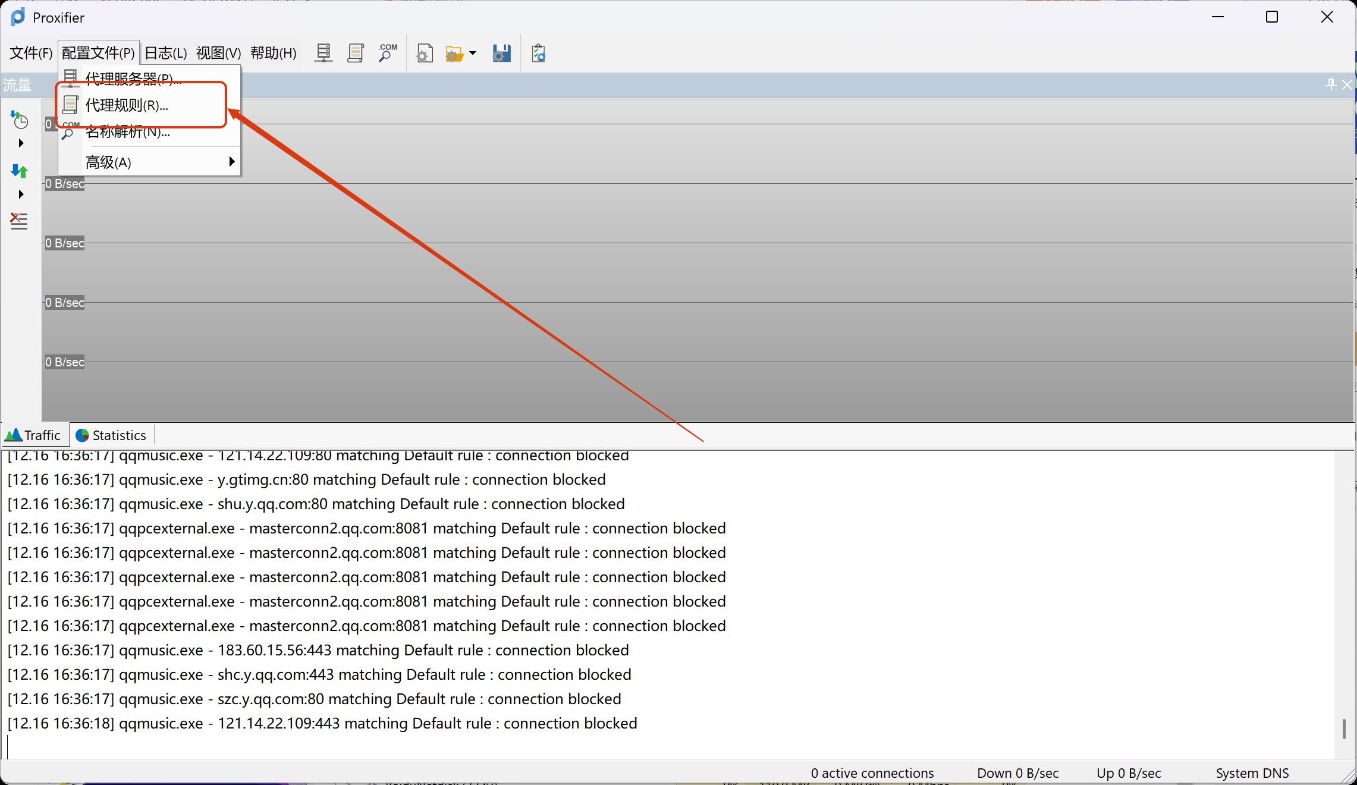1357x785 pixels.
Task: Expand the open profile dropdown arrow
Action: click(x=473, y=54)
